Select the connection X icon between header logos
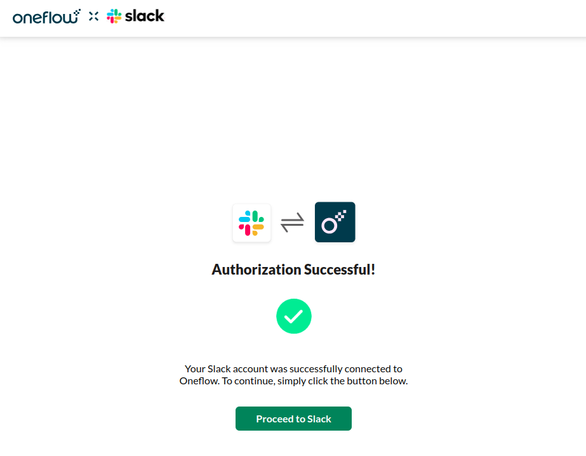This screenshot has height=456, width=586. [x=93, y=16]
